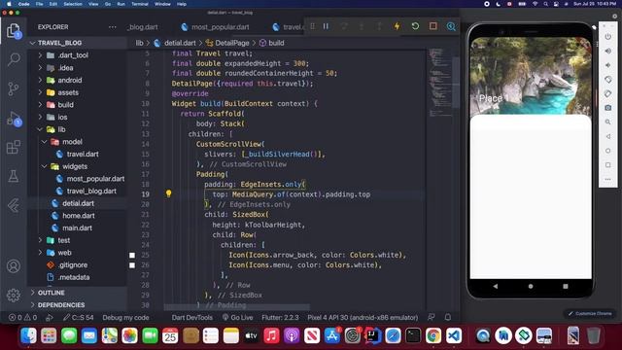The width and height of the screenshot is (622, 350).
Task: Stop the debug session
Action: 432,26
